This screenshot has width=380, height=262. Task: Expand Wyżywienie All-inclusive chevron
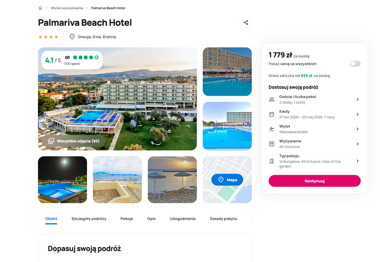tap(358, 144)
